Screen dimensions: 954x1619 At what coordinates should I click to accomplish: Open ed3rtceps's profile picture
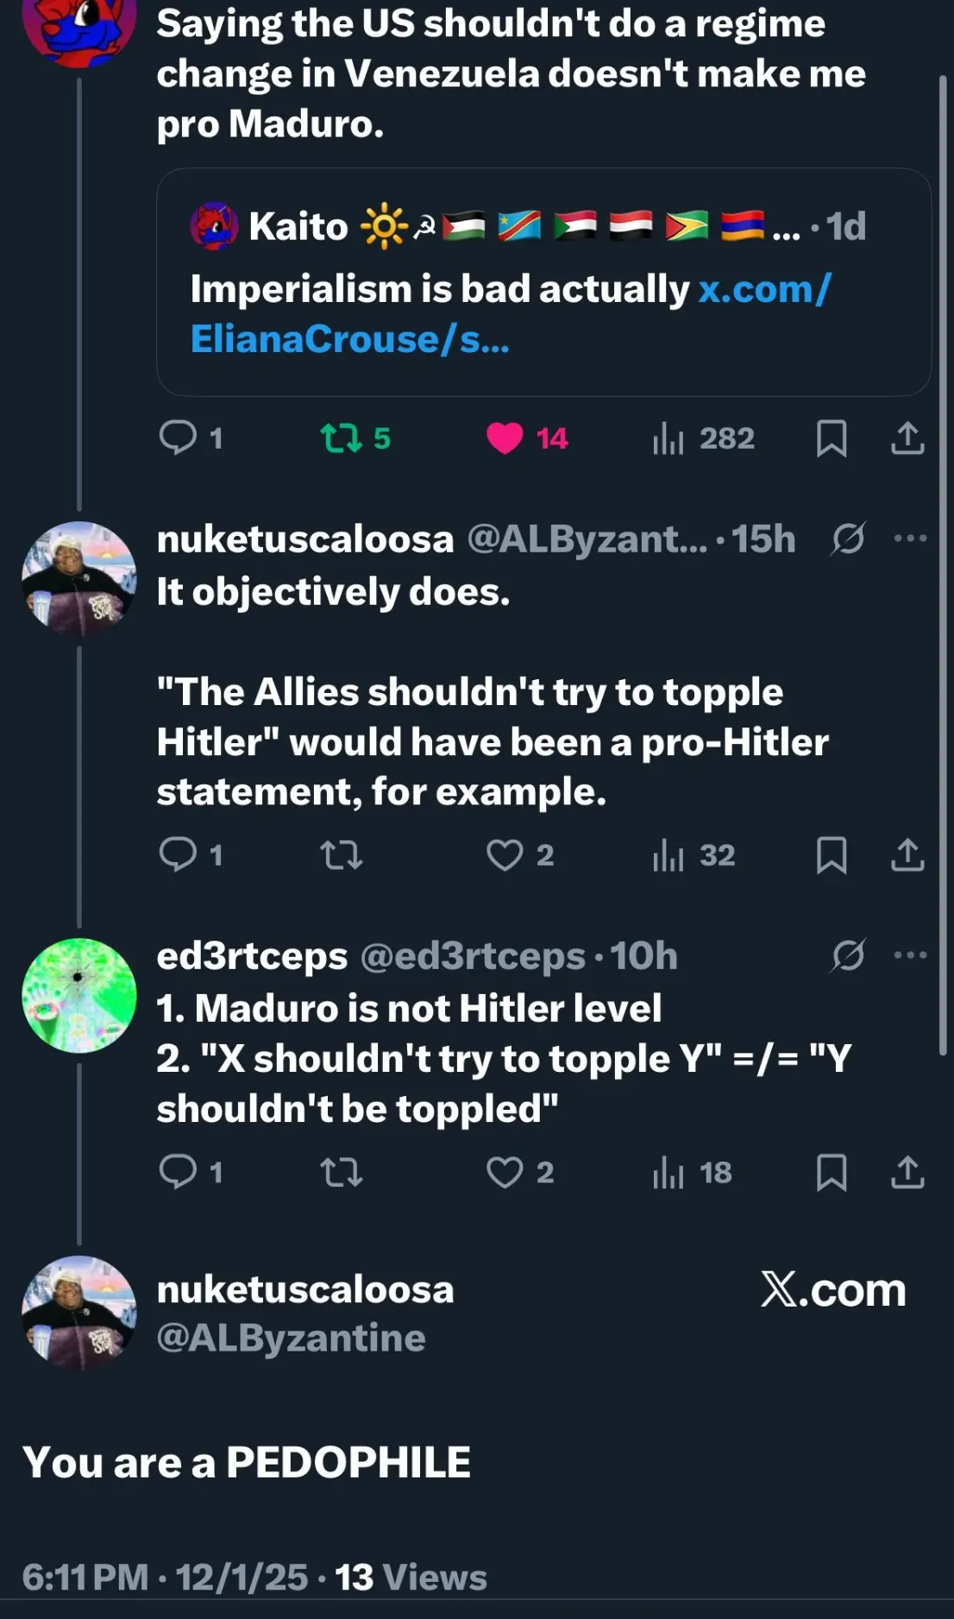pos(78,995)
